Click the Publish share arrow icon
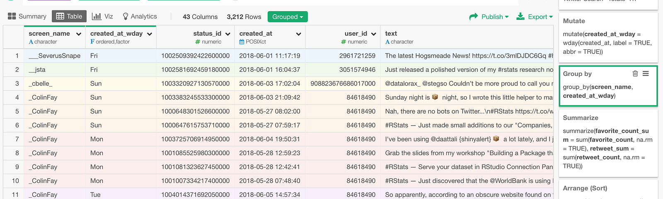This screenshot has width=663, height=199. 473,17
